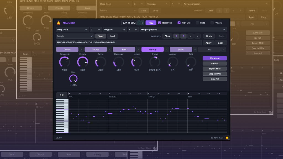Enable the Build checkbox
This screenshot has width=283, height=159.
point(197,23)
